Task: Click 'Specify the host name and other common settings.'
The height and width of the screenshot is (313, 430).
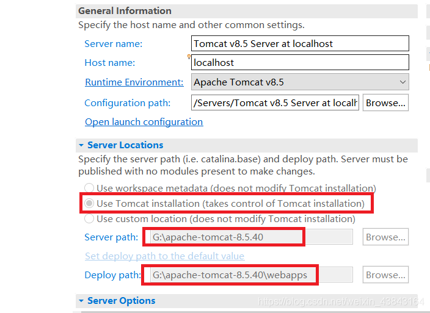Action: click(x=191, y=25)
